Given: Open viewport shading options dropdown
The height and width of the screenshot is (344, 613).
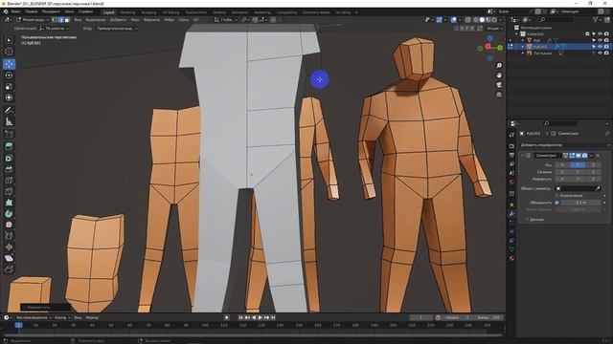Looking at the screenshot, I should (501, 19).
